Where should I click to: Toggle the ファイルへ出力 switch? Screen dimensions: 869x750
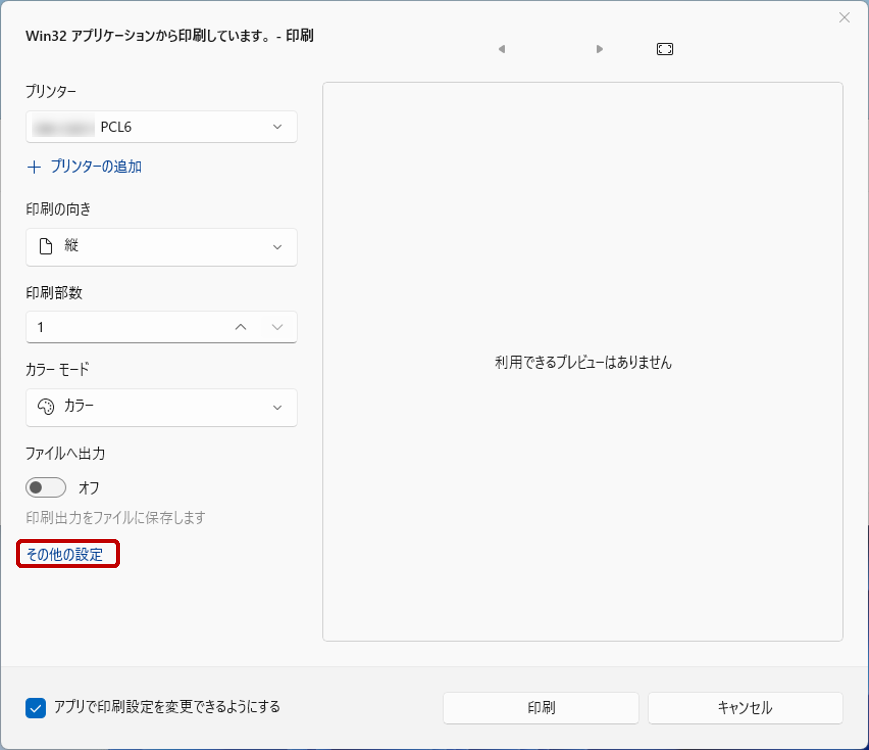(46, 488)
